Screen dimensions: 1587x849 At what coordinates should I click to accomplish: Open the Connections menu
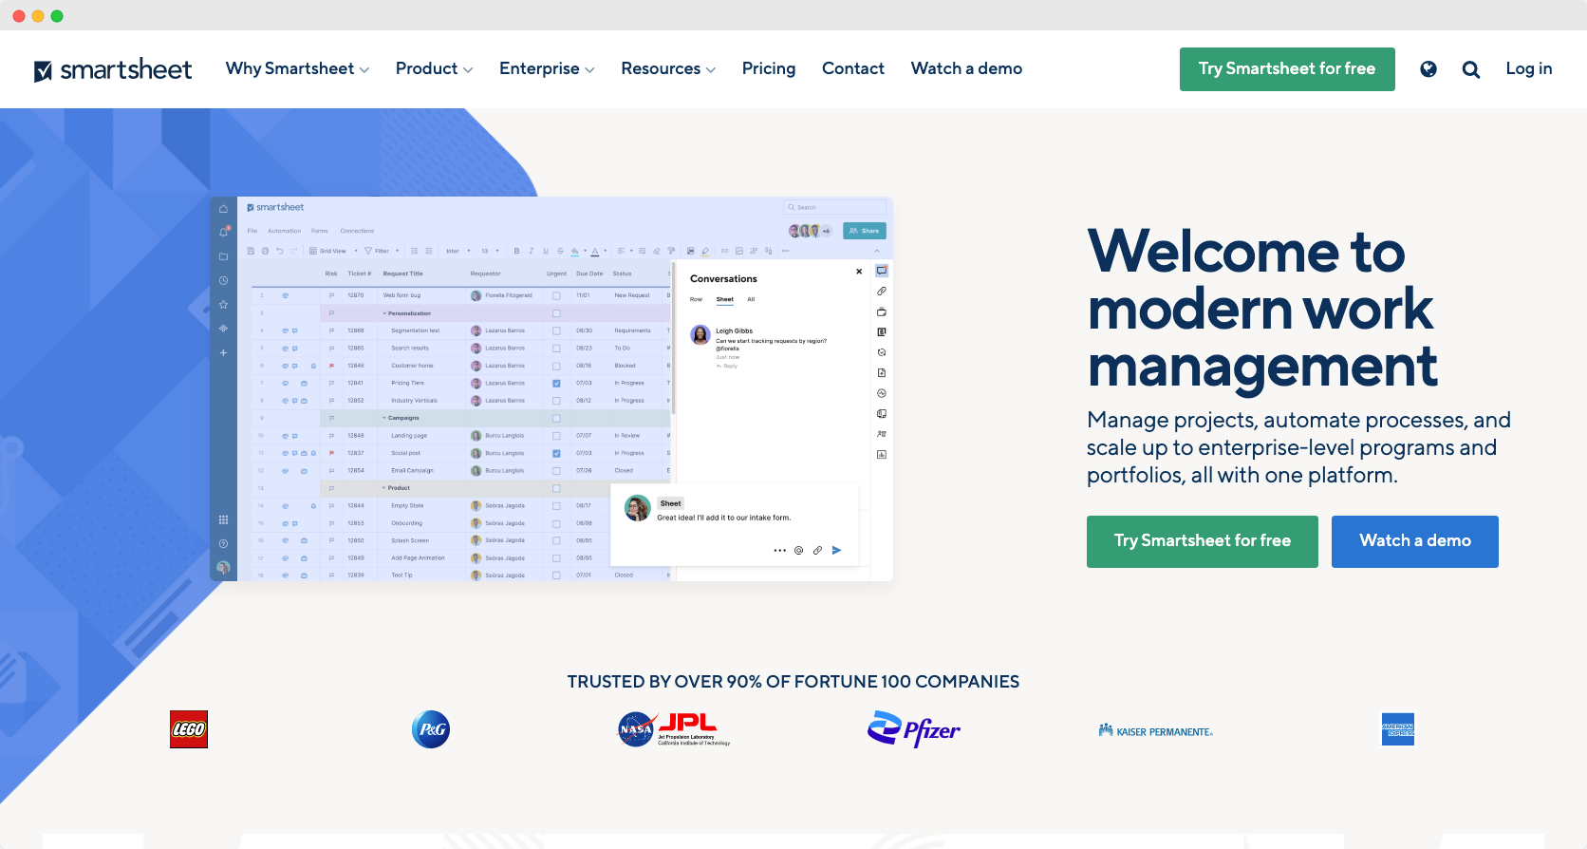pyautogui.click(x=357, y=231)
